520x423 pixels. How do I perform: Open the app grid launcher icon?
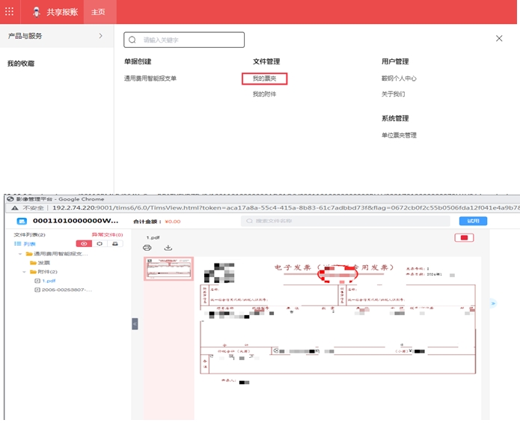click(x=10, y=12)
